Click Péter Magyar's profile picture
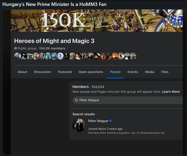 tap(79, 125)
